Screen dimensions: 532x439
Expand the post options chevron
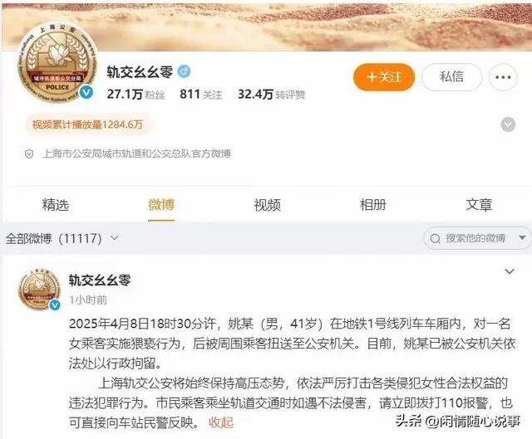point(510,271)
